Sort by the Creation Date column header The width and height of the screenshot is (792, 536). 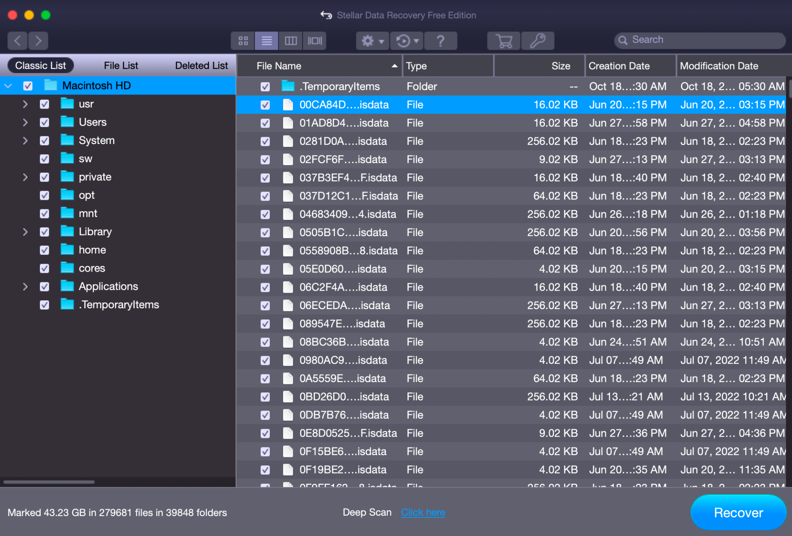tap(631, 66)
